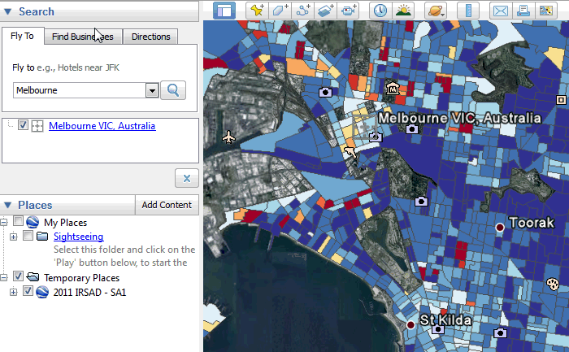Uncheck Melbourne VIC search result checkbox

tap(23, 126)
